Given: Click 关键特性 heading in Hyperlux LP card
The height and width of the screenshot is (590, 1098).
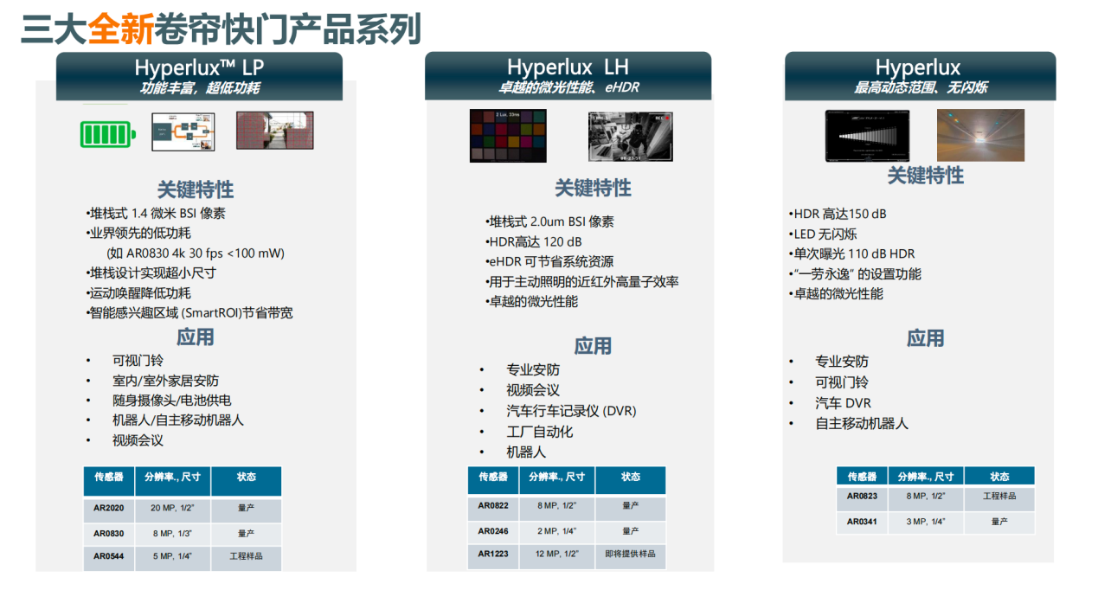Looking at the screenshot, I should [196, 189].
